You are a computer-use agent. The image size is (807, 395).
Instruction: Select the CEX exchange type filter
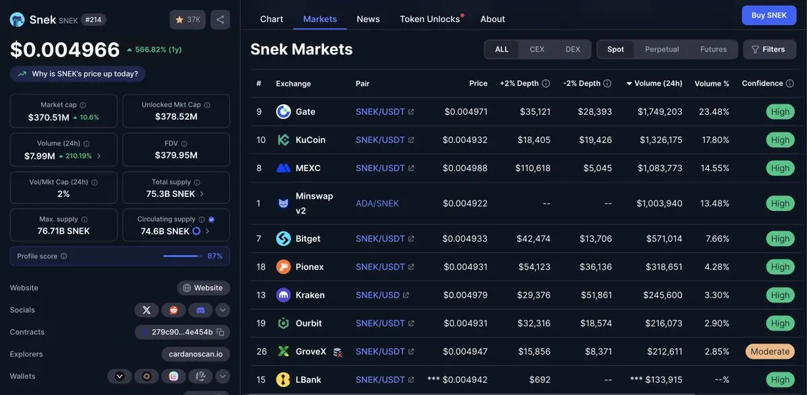(537, 49)
